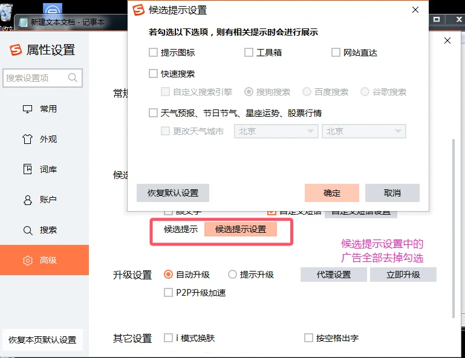Switch to the 搜索 settings tab
This screenshot has height=358, width=465.
click(x=45, y=230)
